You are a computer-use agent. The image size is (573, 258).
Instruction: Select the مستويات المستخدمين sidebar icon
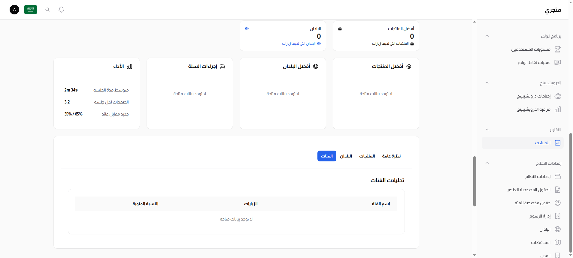click(558, 49)
